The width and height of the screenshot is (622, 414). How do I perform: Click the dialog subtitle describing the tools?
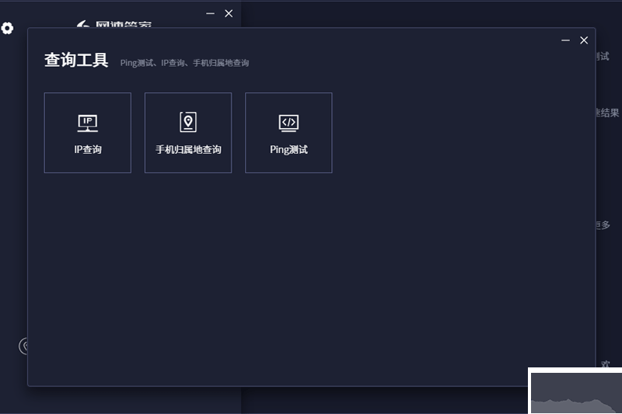[184, 63]
